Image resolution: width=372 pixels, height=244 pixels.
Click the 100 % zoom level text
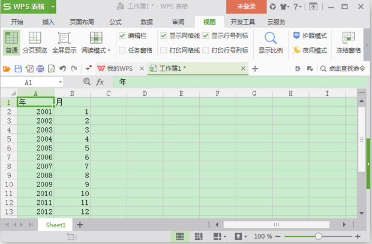[x=263, y=236]
